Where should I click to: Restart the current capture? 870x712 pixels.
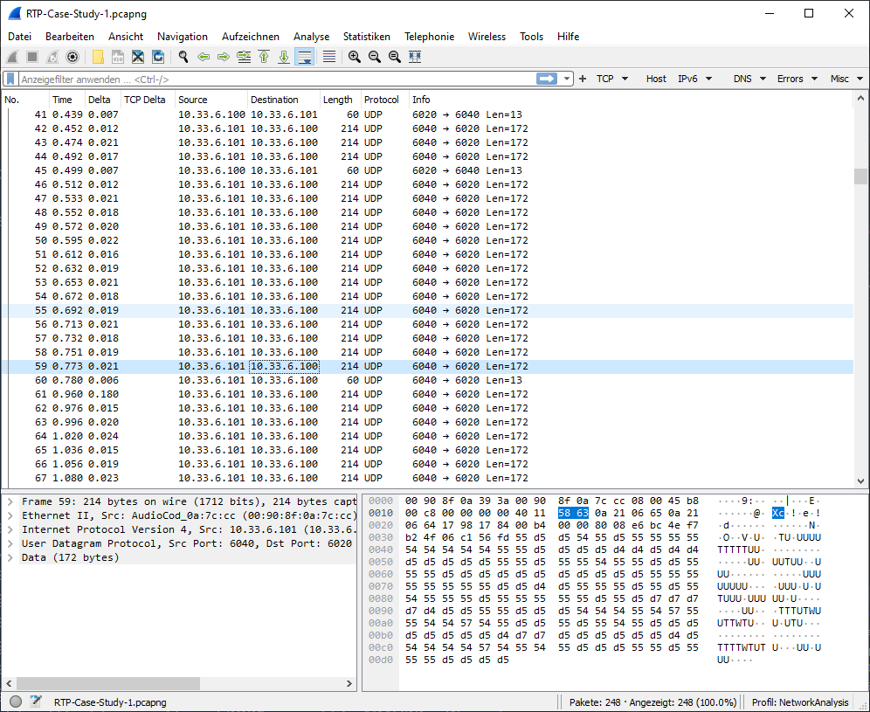click(x=52, y=57)
